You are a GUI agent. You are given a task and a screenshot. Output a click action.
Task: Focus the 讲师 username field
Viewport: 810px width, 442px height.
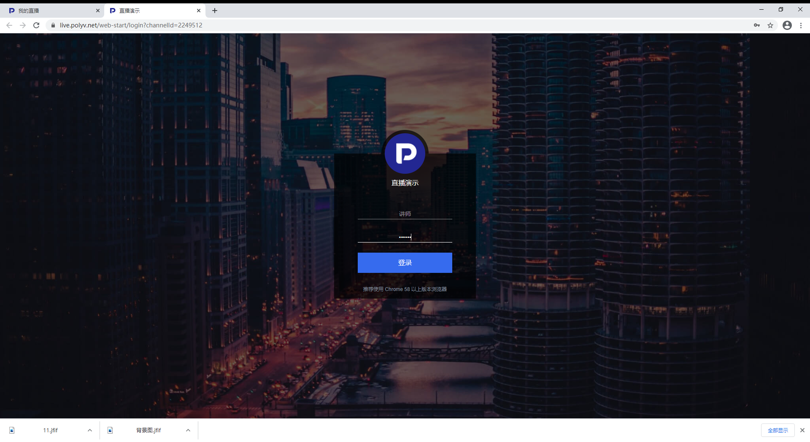pyautogui.click(x=405, y=214)
